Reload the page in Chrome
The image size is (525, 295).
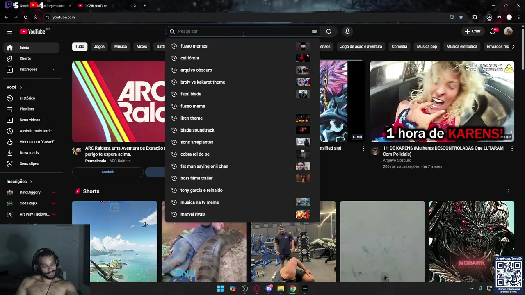pyautogui.click(x=25, y=17)
